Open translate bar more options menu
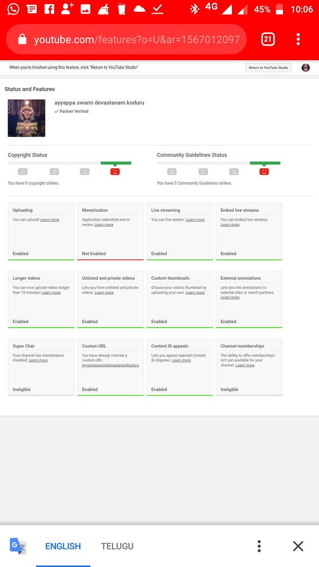Image resolution: width=319 pixels, height=567 pixels. [x=259, y=546]
